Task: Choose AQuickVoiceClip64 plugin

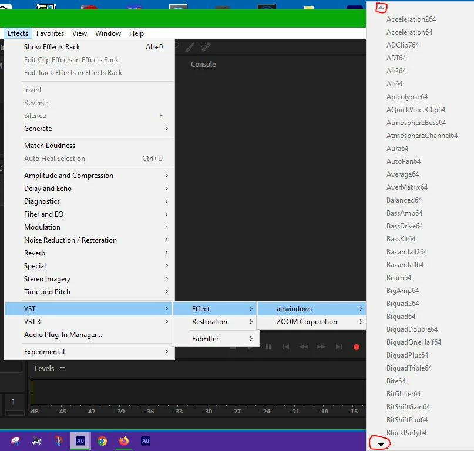Action: click(416, 110)
